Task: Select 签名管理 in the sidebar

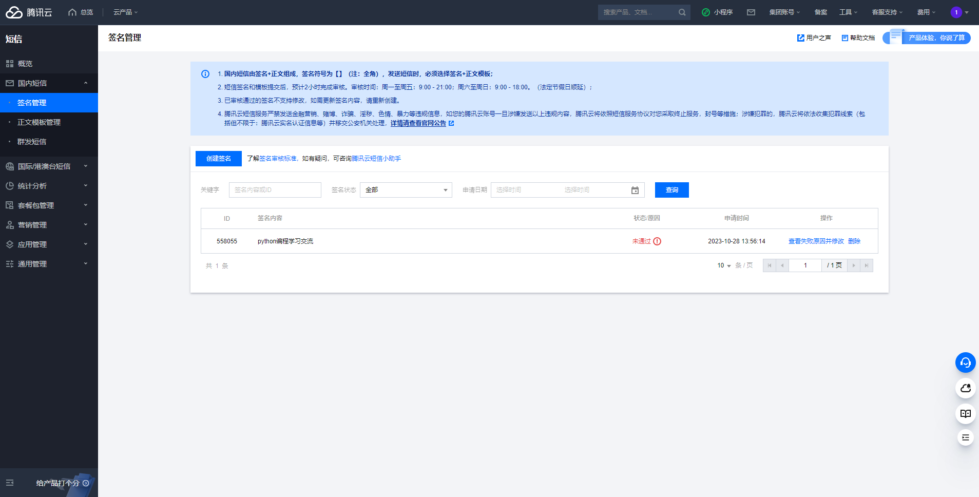Action: (49, 103)
